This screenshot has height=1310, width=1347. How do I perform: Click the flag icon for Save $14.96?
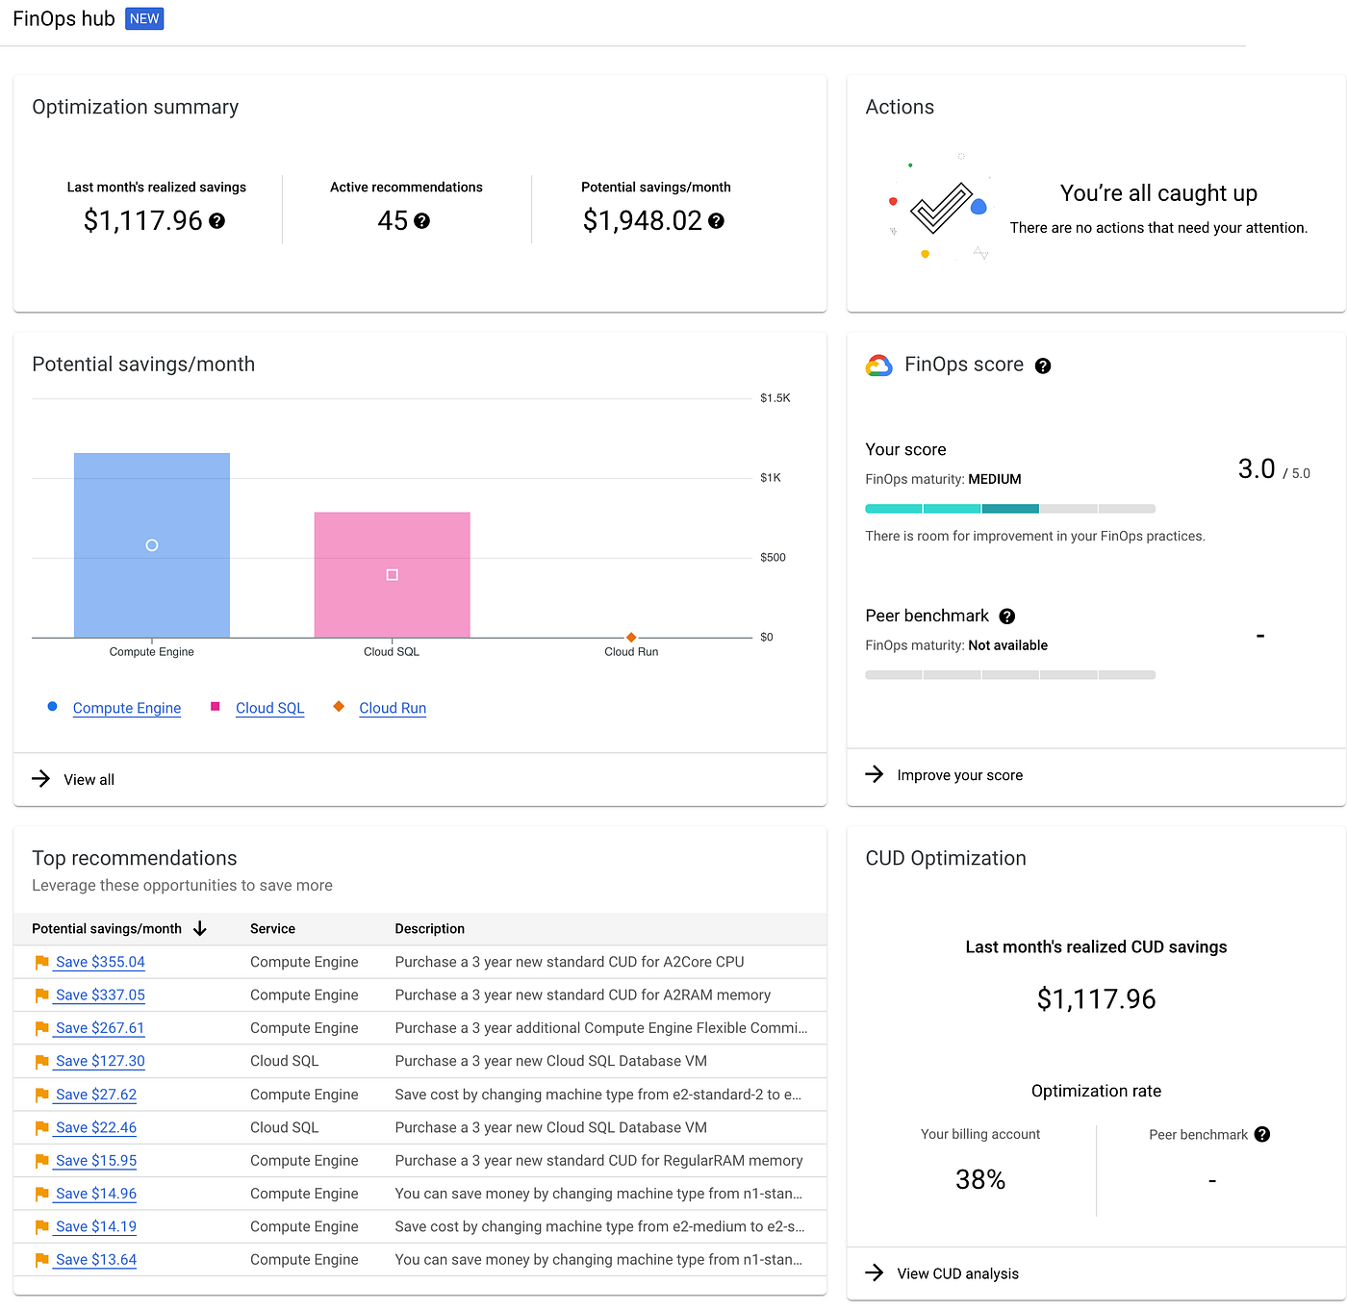pyautogui.click(x=41, y=1194)
